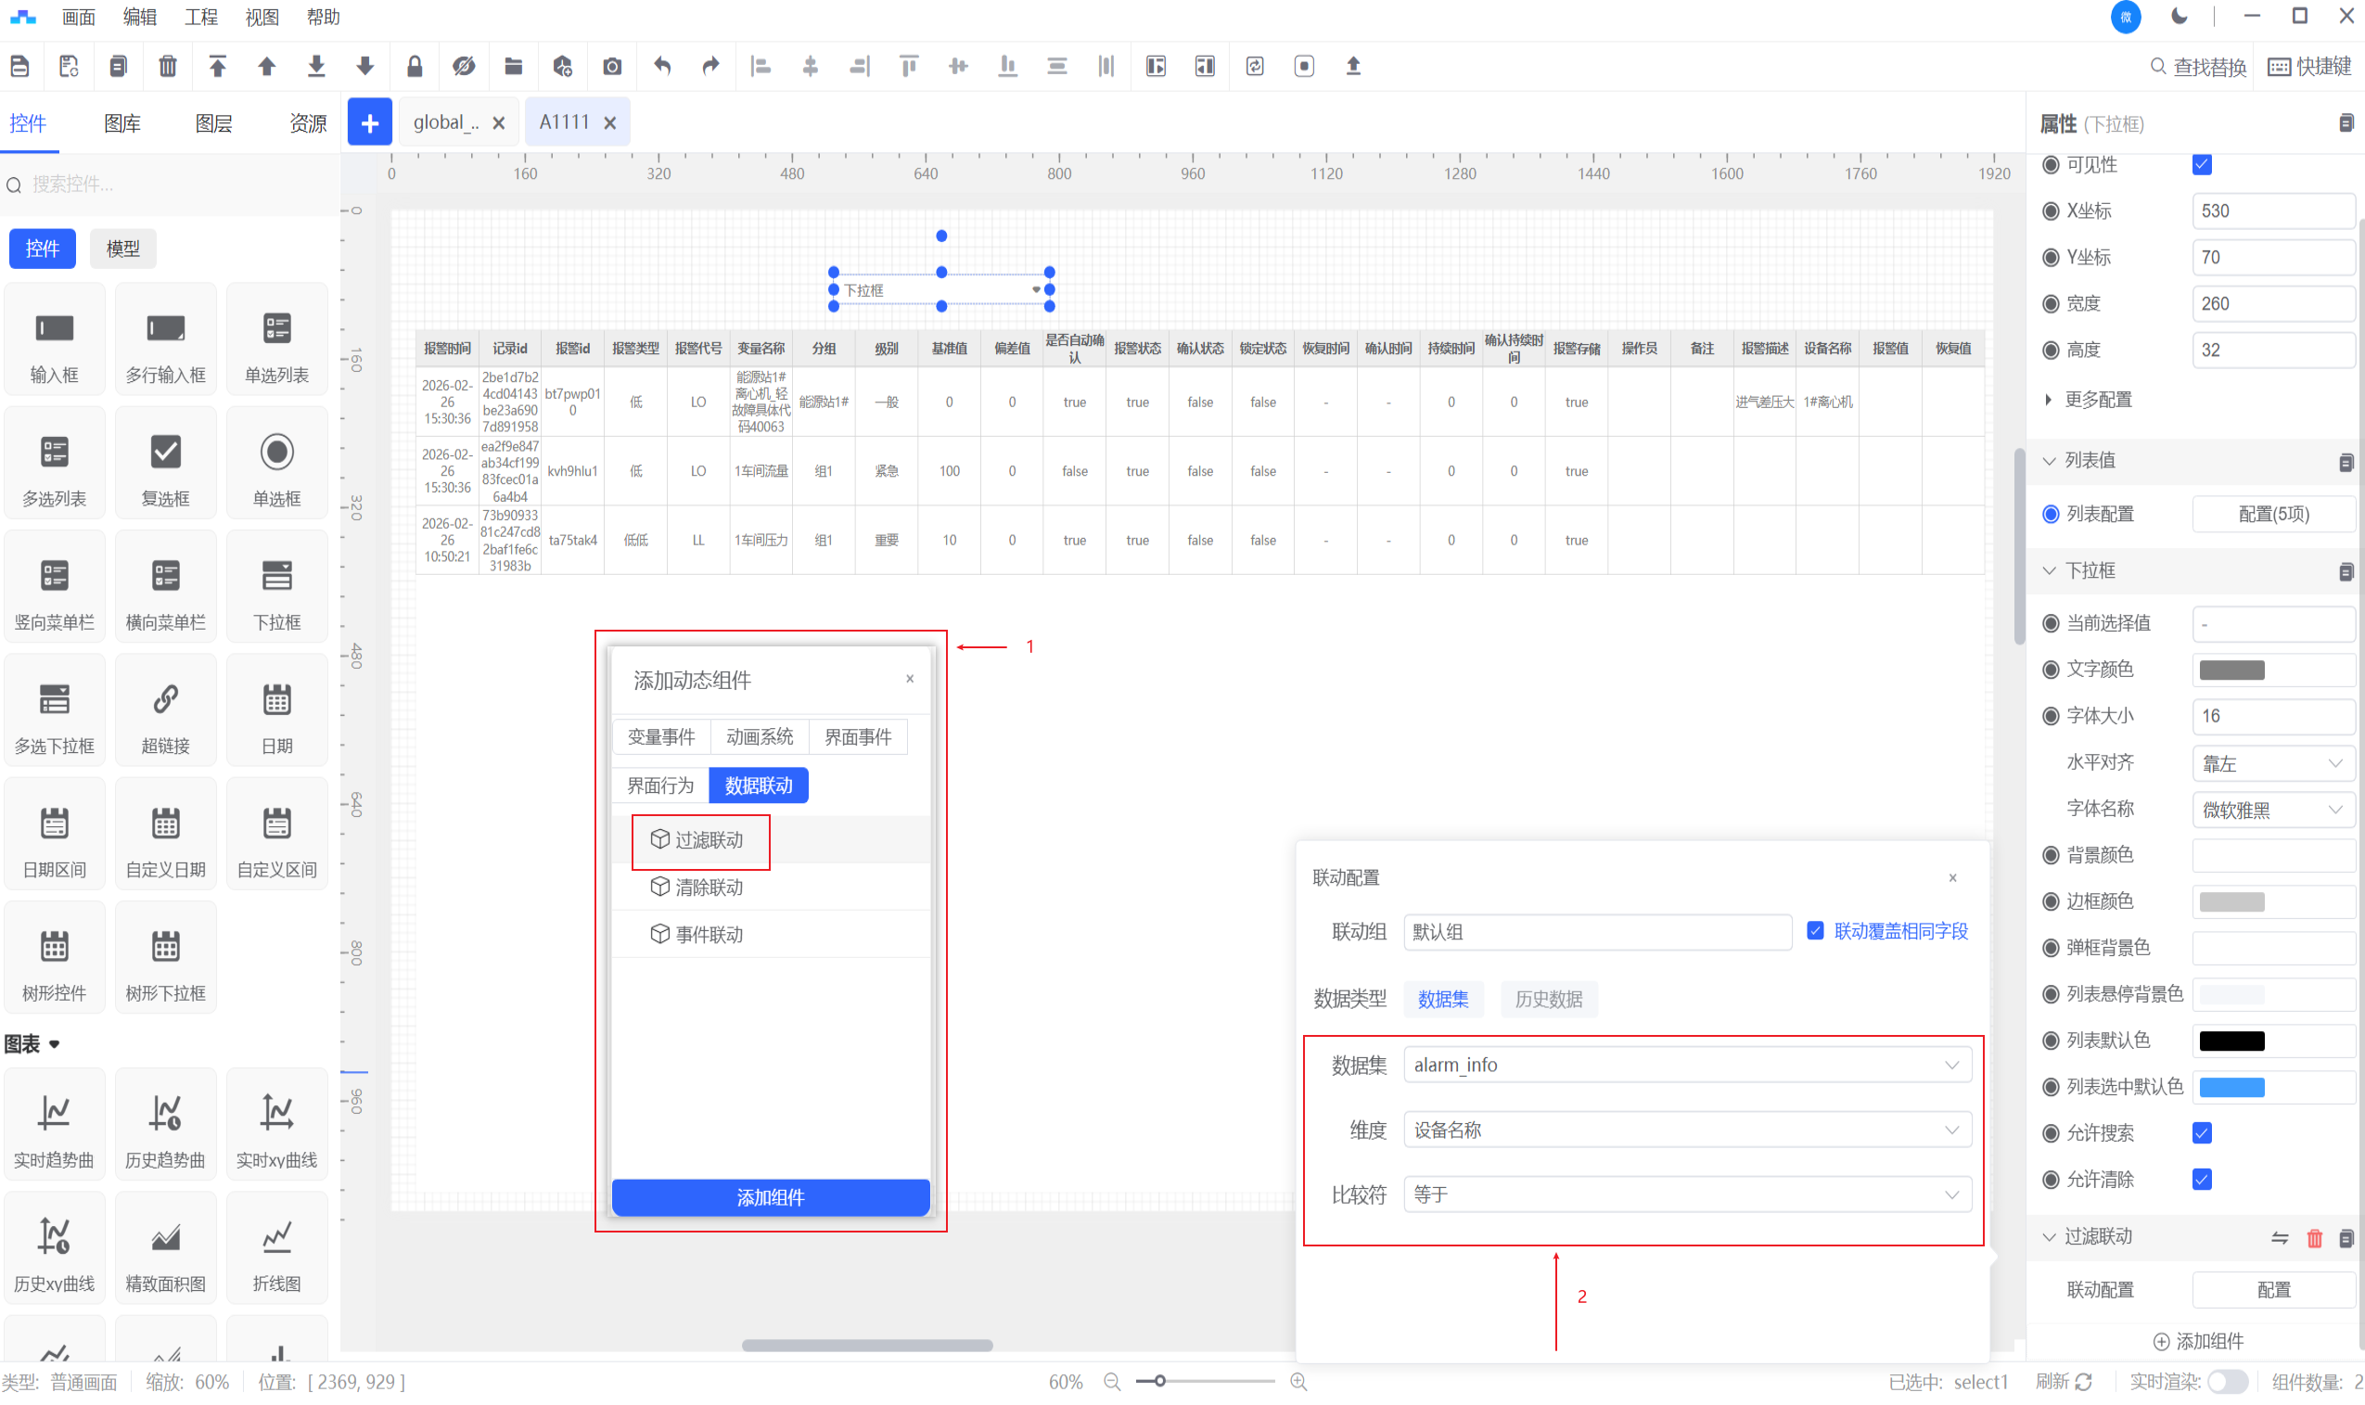This screenshot has height=1405, width=2365.
Task: Toggle dark mode moon icon
Action: tap(2180, 16)
